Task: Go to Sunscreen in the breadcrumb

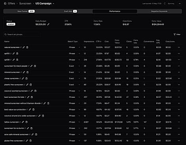Action: pos(25,4)
